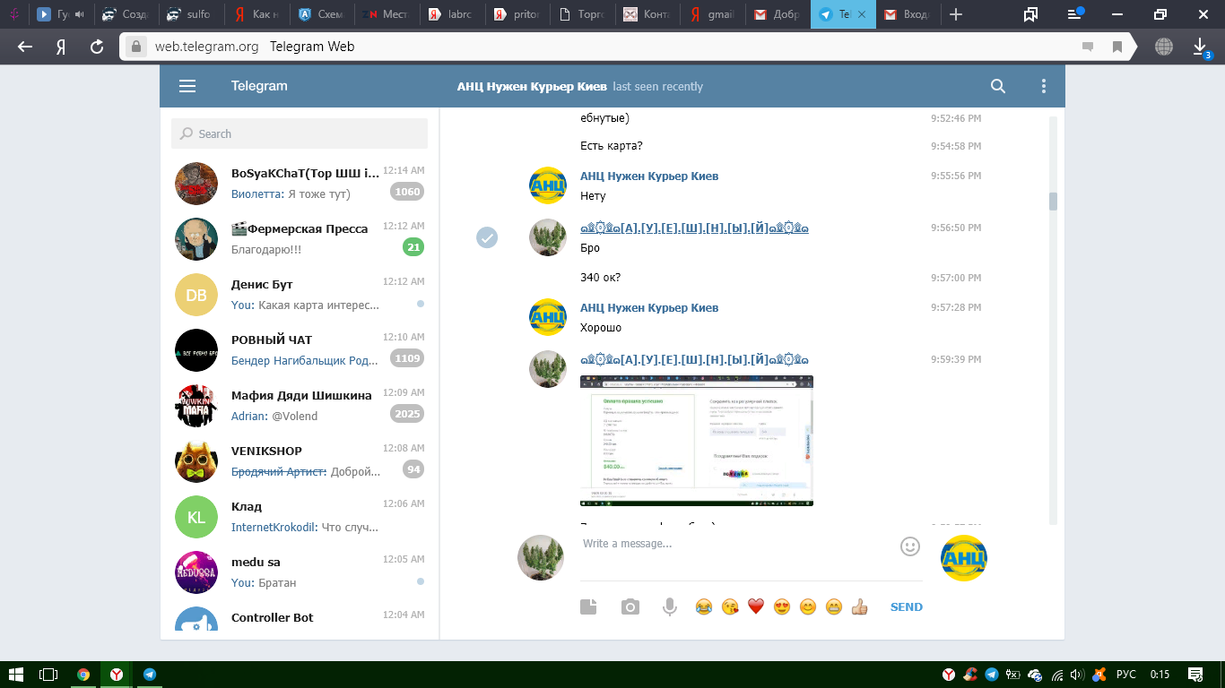Open the Telegram hamburger menu
This screenshot has height=688, width=1225.
pos(187,86)
